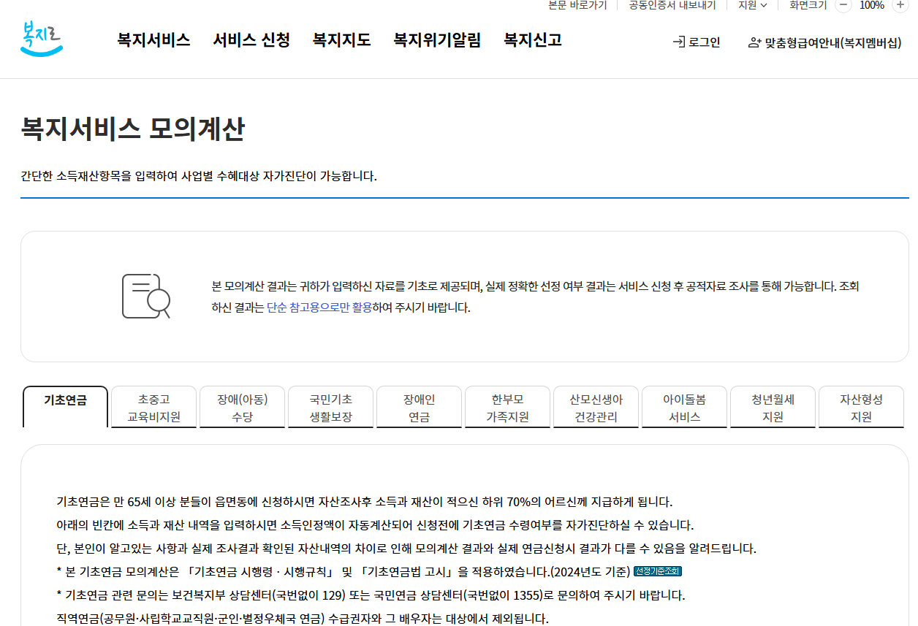
Task: Click the line mentioning 국민연금 상담센터
Action: 371,595
